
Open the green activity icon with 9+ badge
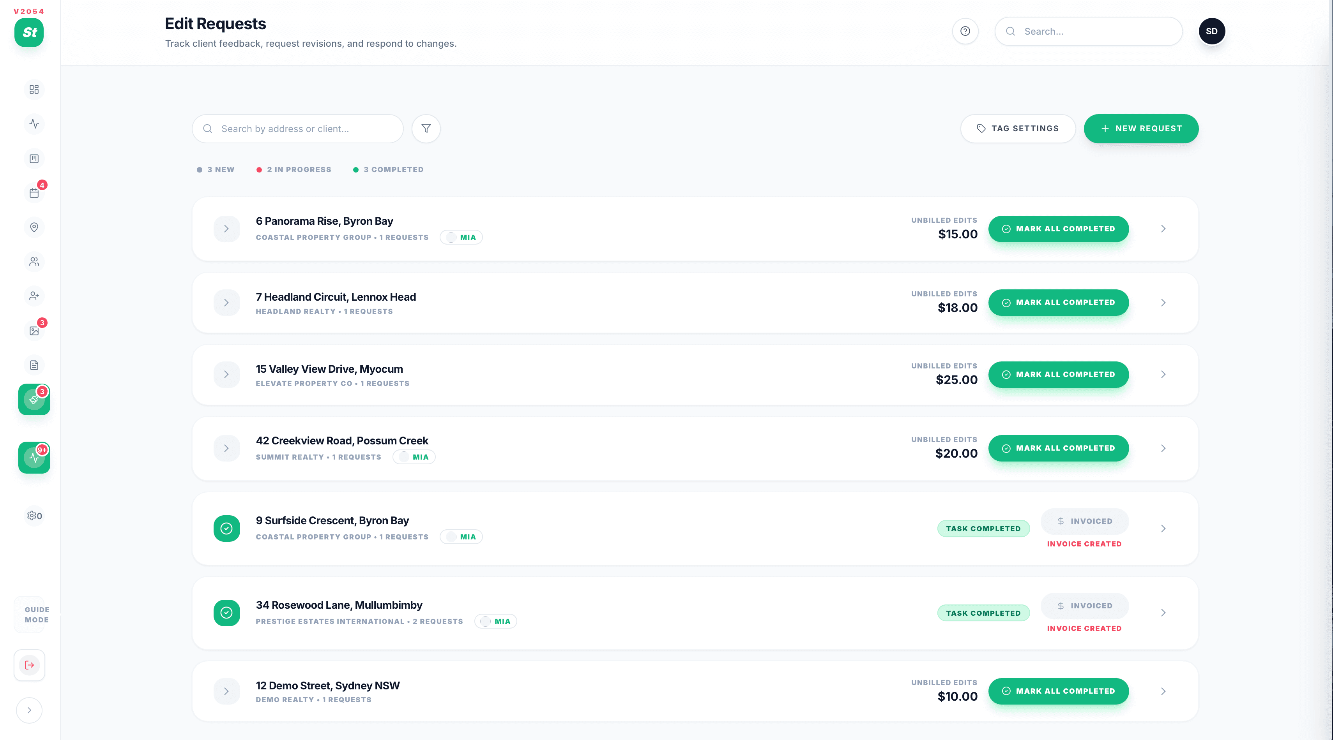pyautogui.click(x=34, y=458)
